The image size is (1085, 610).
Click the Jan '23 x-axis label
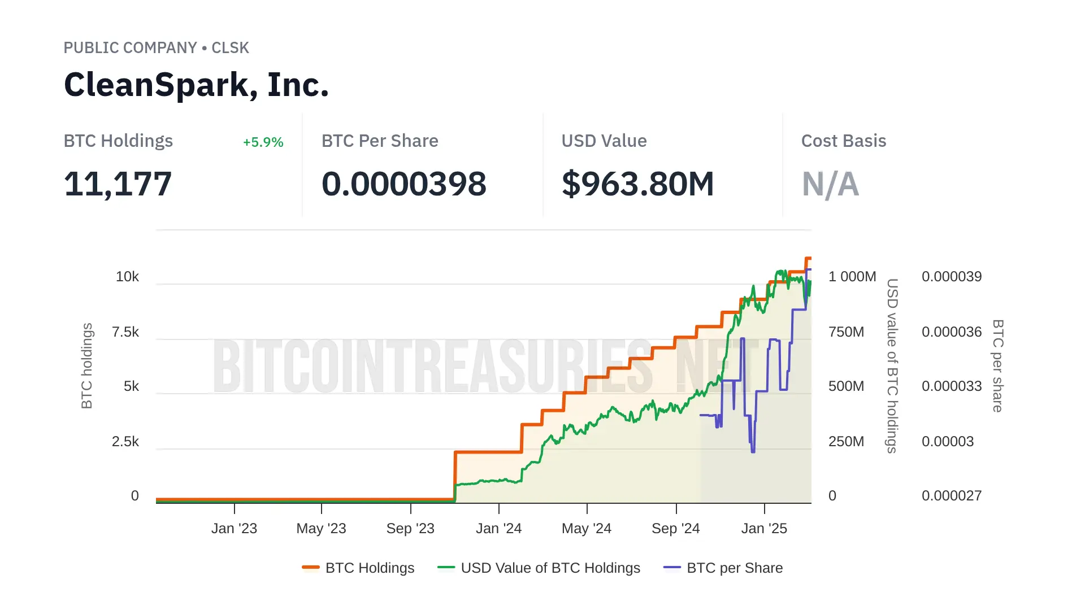tap(234, 528)
